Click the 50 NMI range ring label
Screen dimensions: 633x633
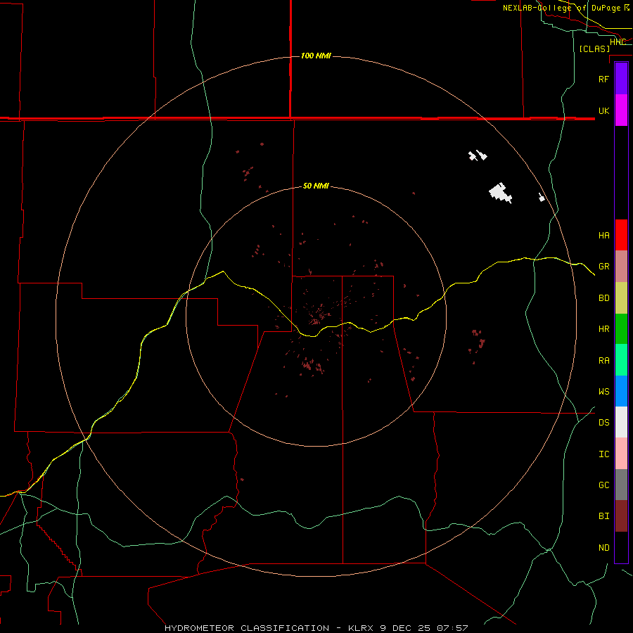316,186
